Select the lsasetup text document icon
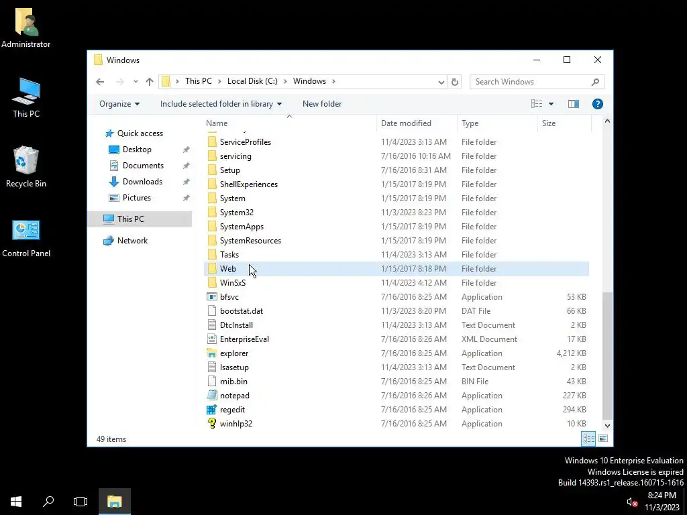This screenshot has height=515, width=687. [212, 367]
